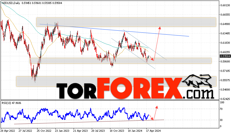Click the 0.54000 price axis value

225,89
